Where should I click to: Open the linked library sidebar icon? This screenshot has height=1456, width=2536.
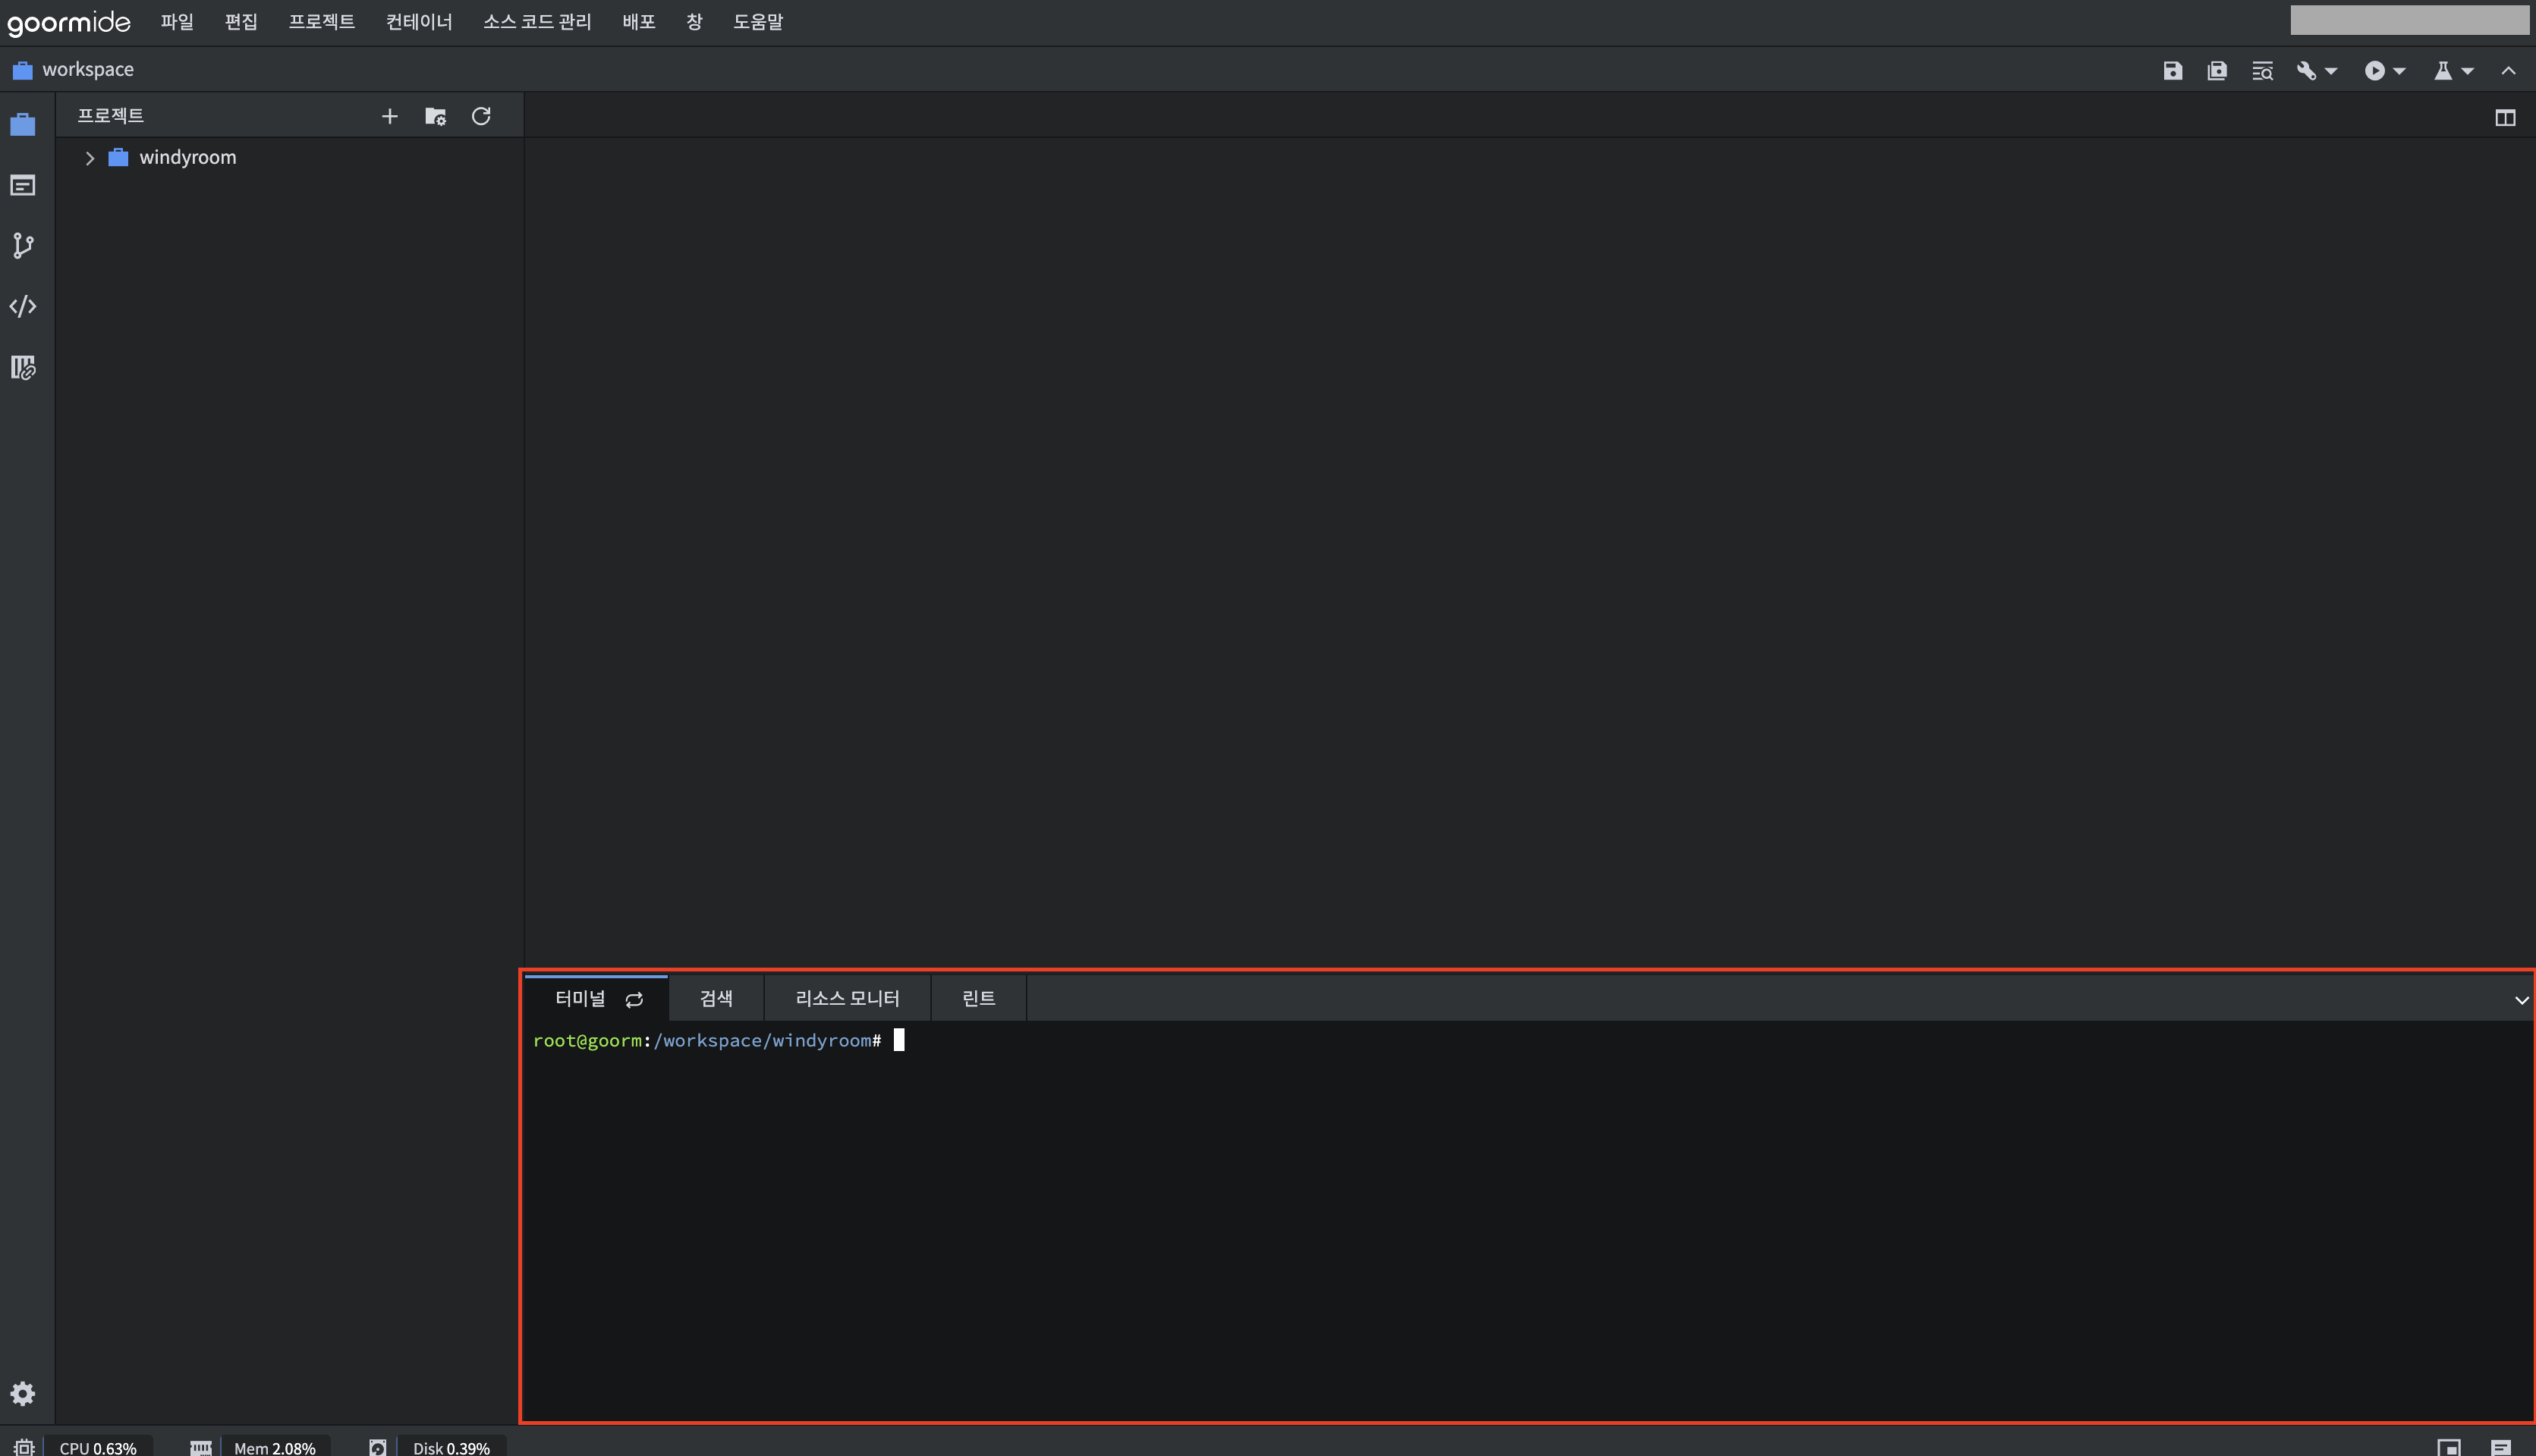tap(22, 368)
